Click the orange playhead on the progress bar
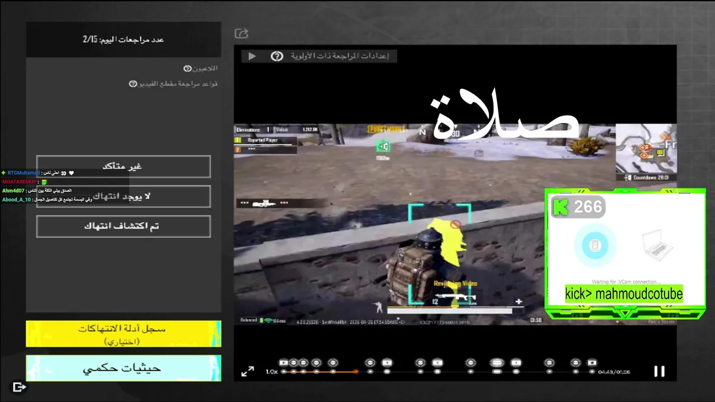The width and height of the screenshot is (715, 402). point(356,372)
